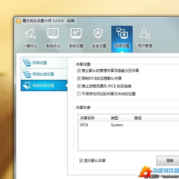Uncheck 限制IPC$的远程默认共享
The height and width of the screenshot is (179, 179).
[79, 78]
